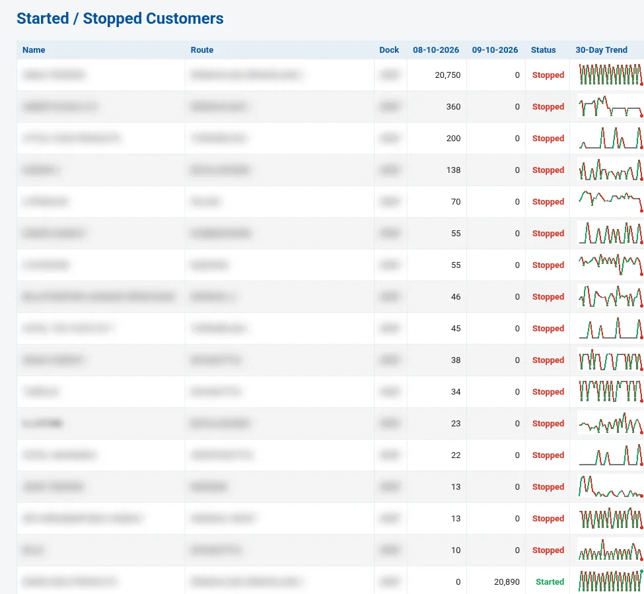Screen dimensions: 644x594
Task: Open the trend sparkline in the 70 row
Action: [610, 201]
